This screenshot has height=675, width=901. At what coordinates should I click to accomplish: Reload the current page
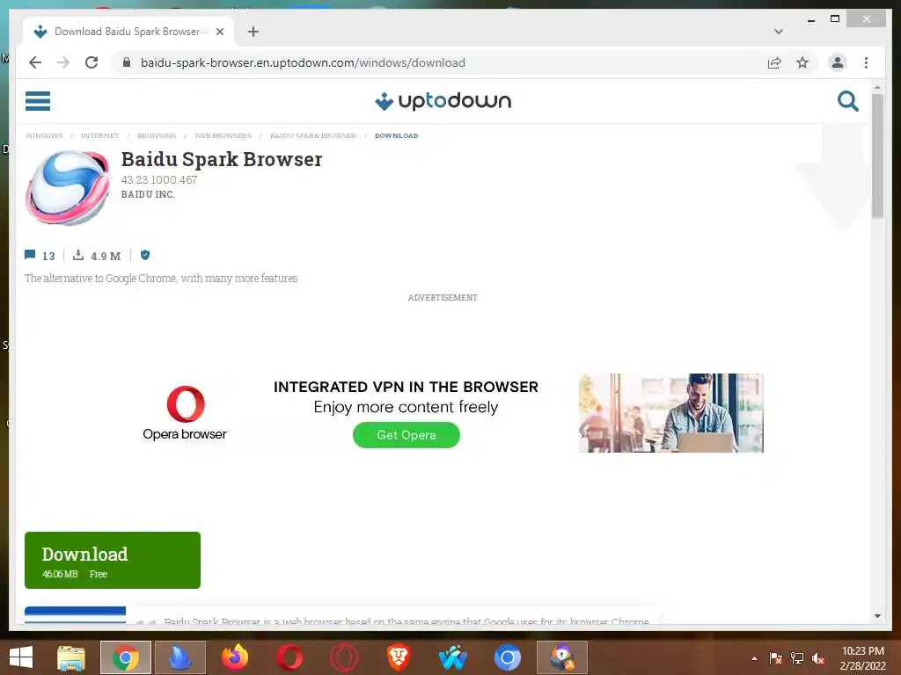[92, 62]
